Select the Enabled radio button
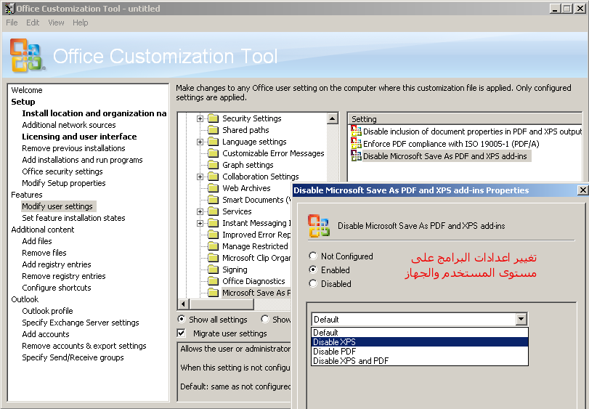 (313, 270)
